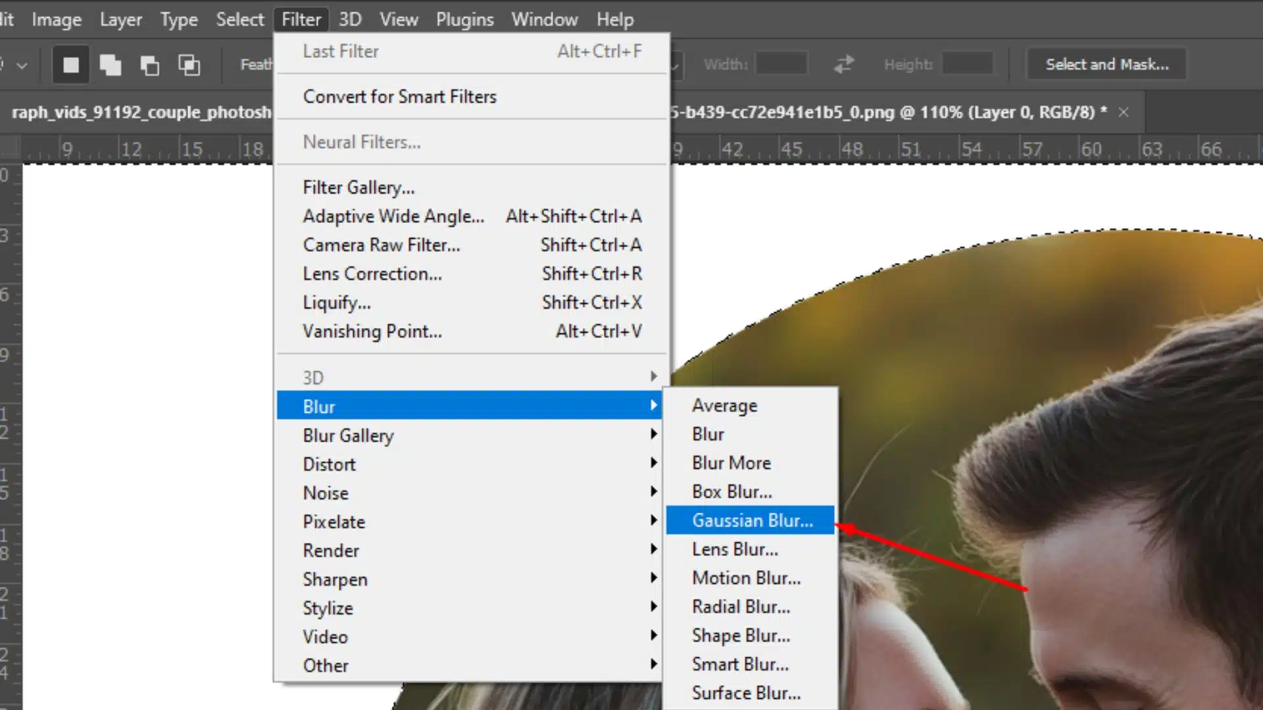Screen dimensions: 1263x710
Task: Click the Add to selection icon
Action: 110,65
